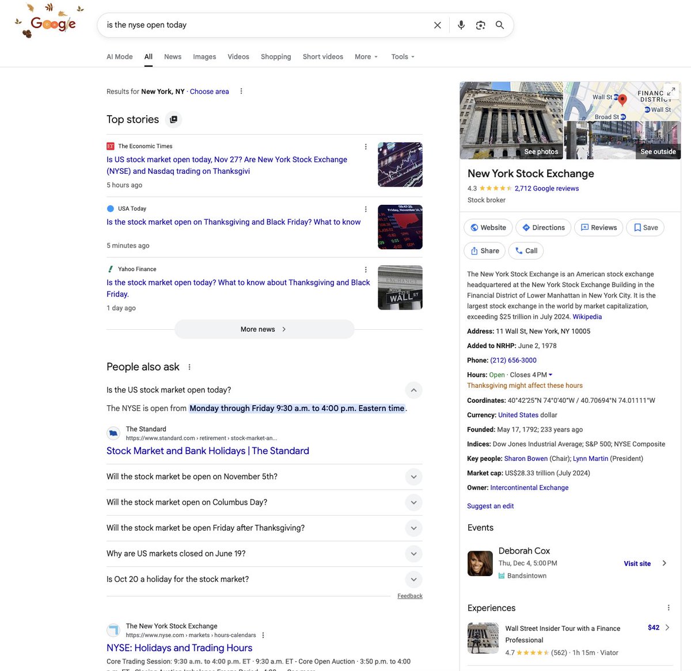This screenshot has width=691, height=671.
Task: Clear the search box with the X icon
Action: [438, 25]
